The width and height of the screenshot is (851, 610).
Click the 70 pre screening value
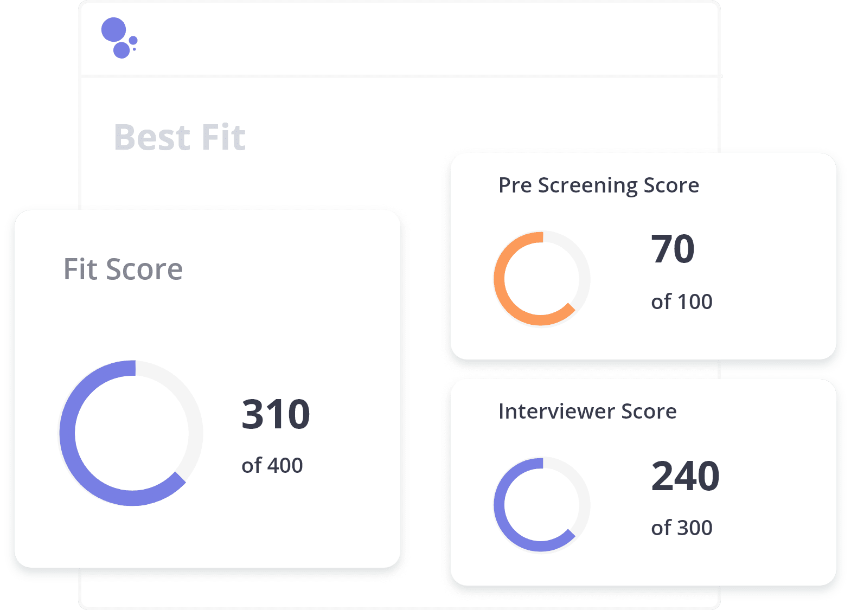[x=673, y=249]
